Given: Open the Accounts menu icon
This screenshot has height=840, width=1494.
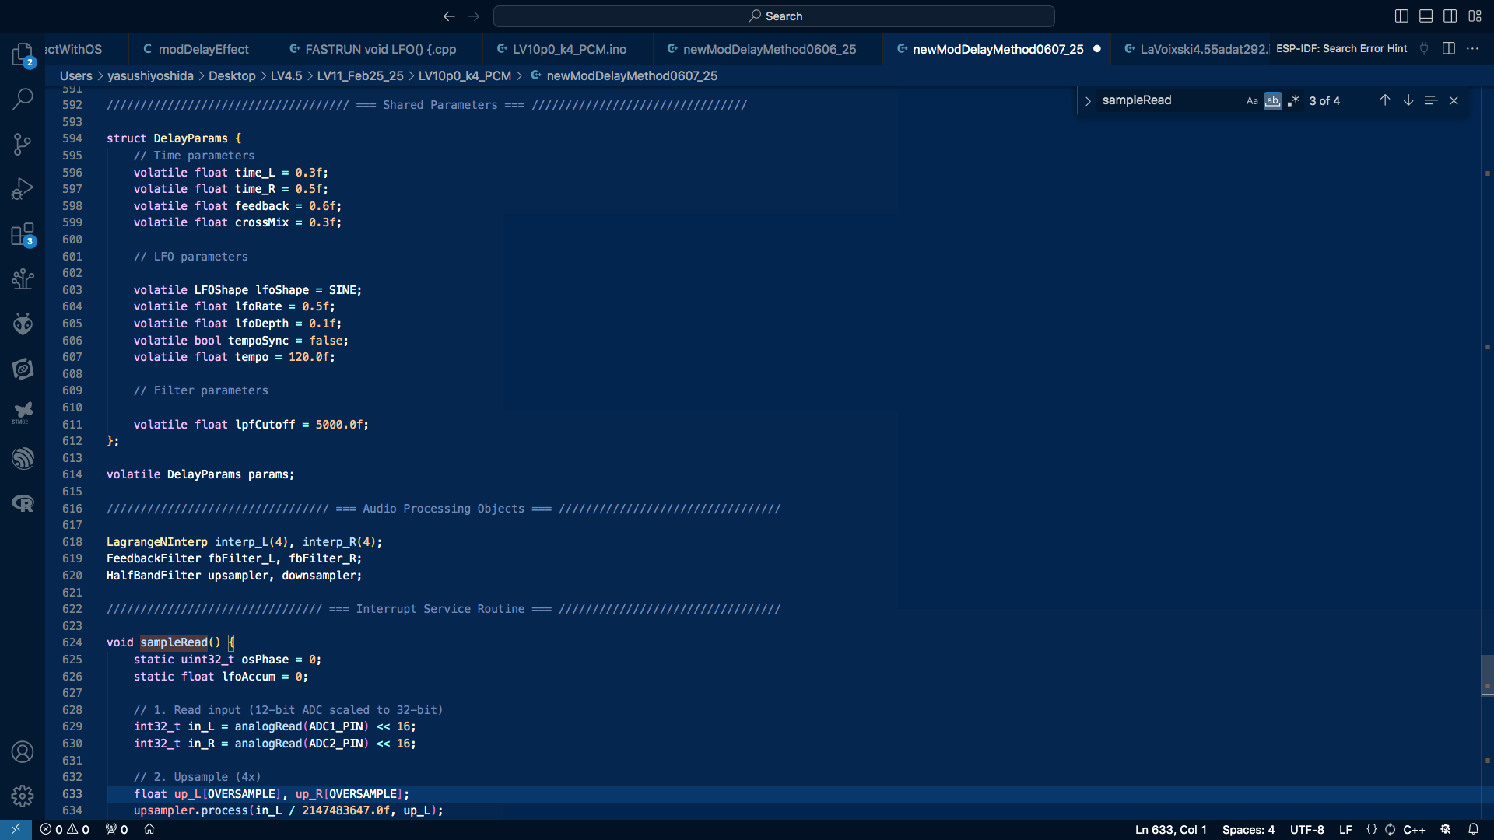Looking at the screenshot, I should (23, 751).
